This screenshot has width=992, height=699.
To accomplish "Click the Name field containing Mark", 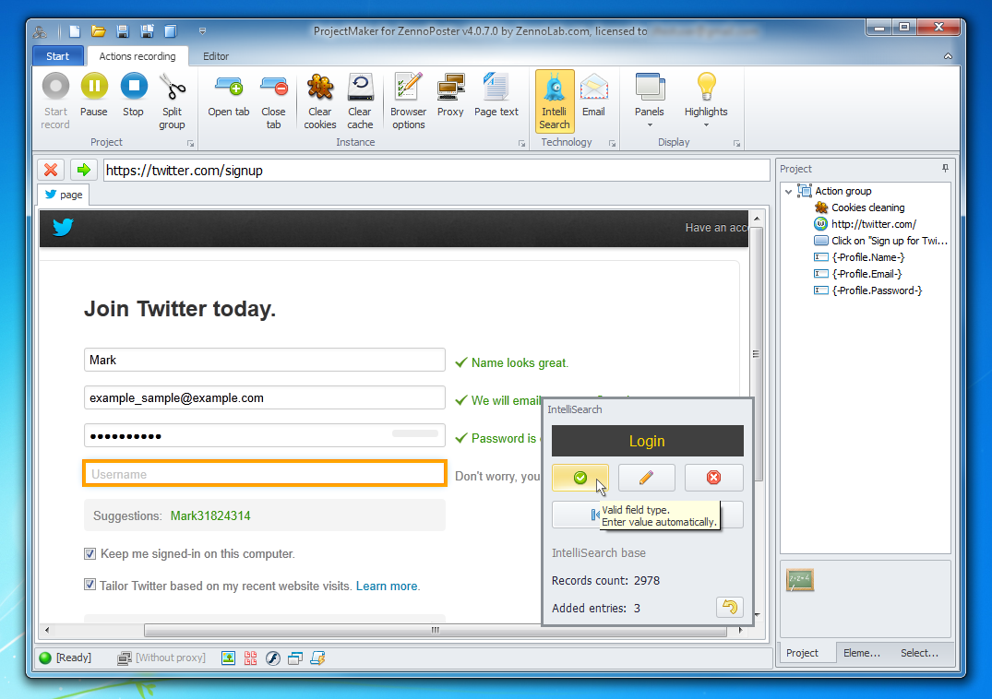I will (x=265, y=360).
